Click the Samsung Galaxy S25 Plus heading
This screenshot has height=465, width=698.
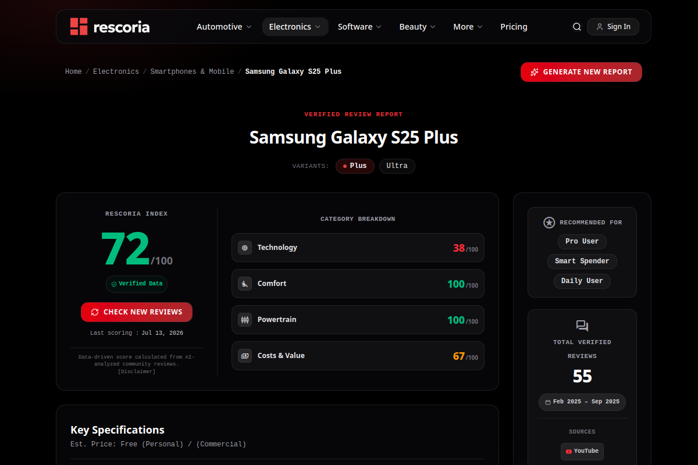(x=354, y=137)
